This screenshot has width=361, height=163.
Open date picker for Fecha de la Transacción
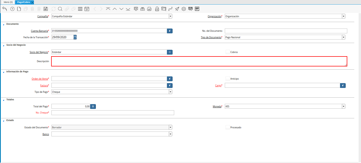pos(75,37)
